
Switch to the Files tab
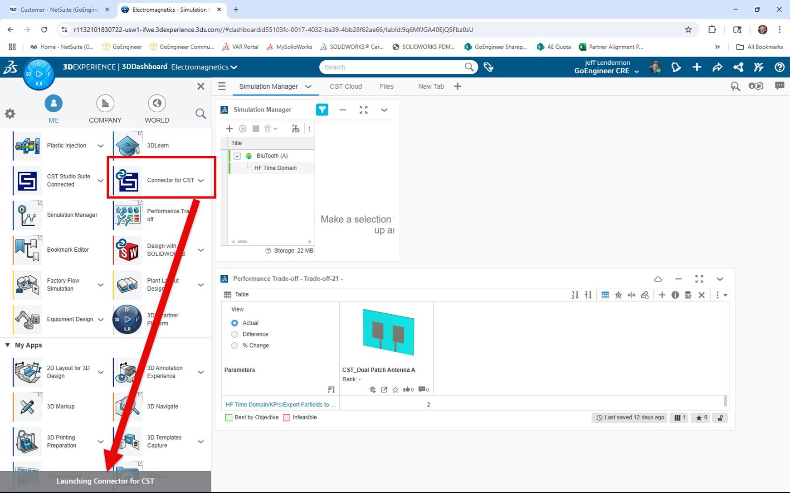coord(386,86)
